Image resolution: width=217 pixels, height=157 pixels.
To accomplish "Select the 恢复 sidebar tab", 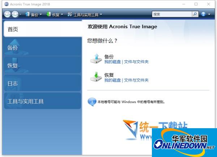I will 43,65.
